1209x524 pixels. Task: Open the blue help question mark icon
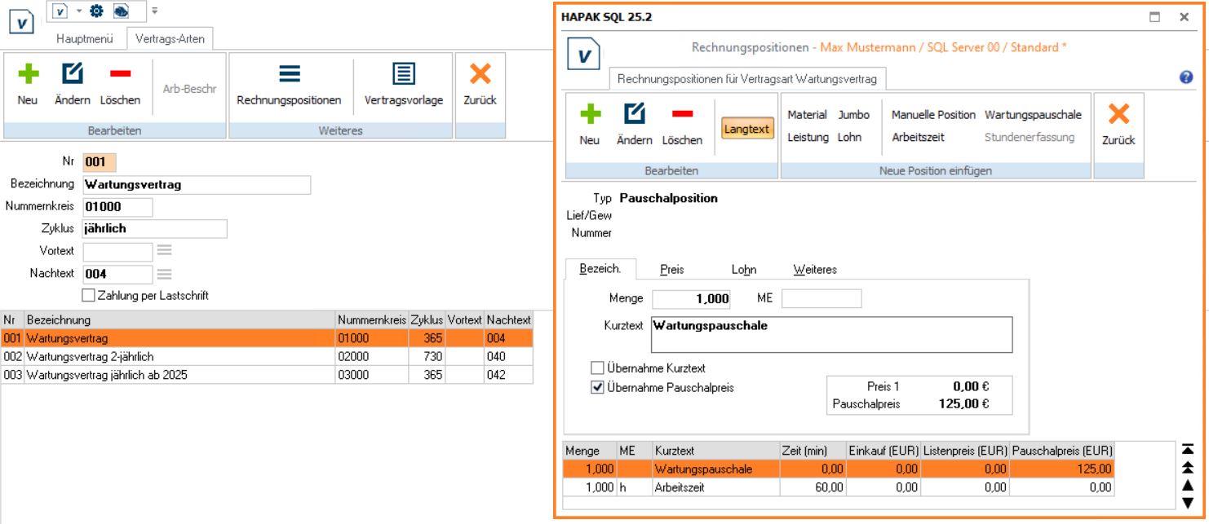point(1186,77)
